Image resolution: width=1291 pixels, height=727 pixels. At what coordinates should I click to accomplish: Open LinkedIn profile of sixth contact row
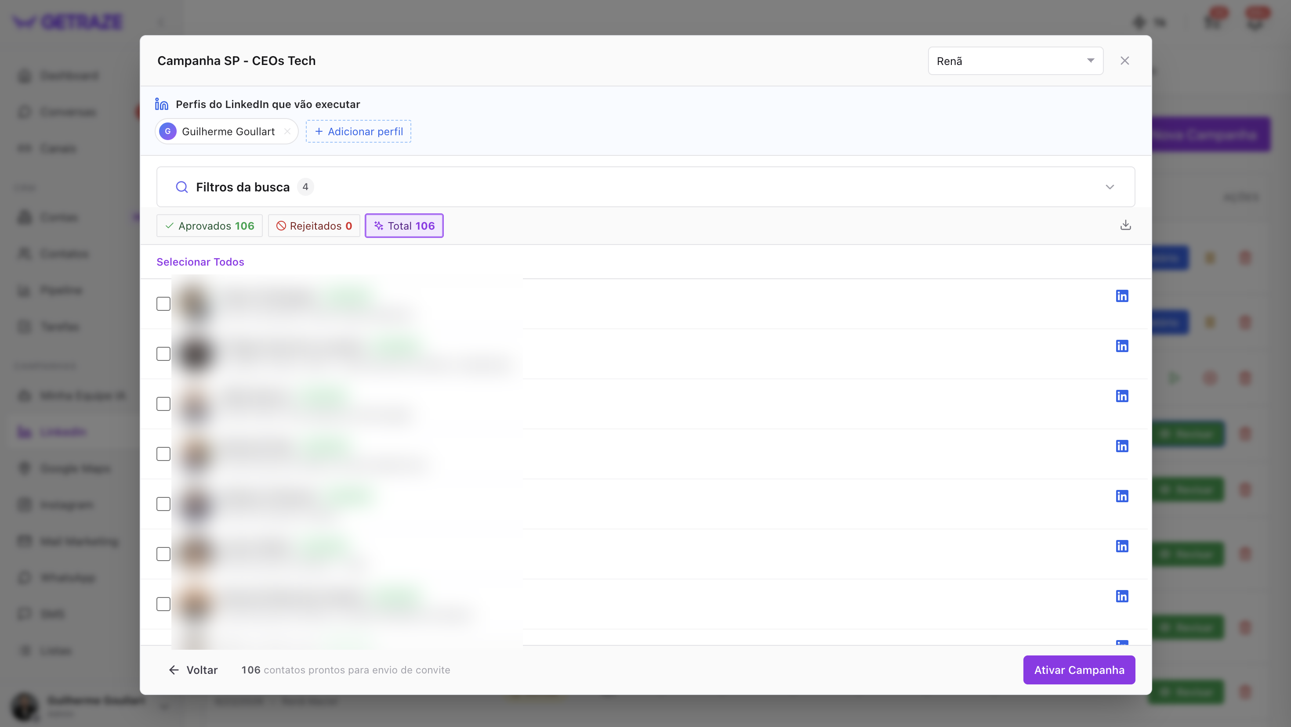tap(1122, 546)
